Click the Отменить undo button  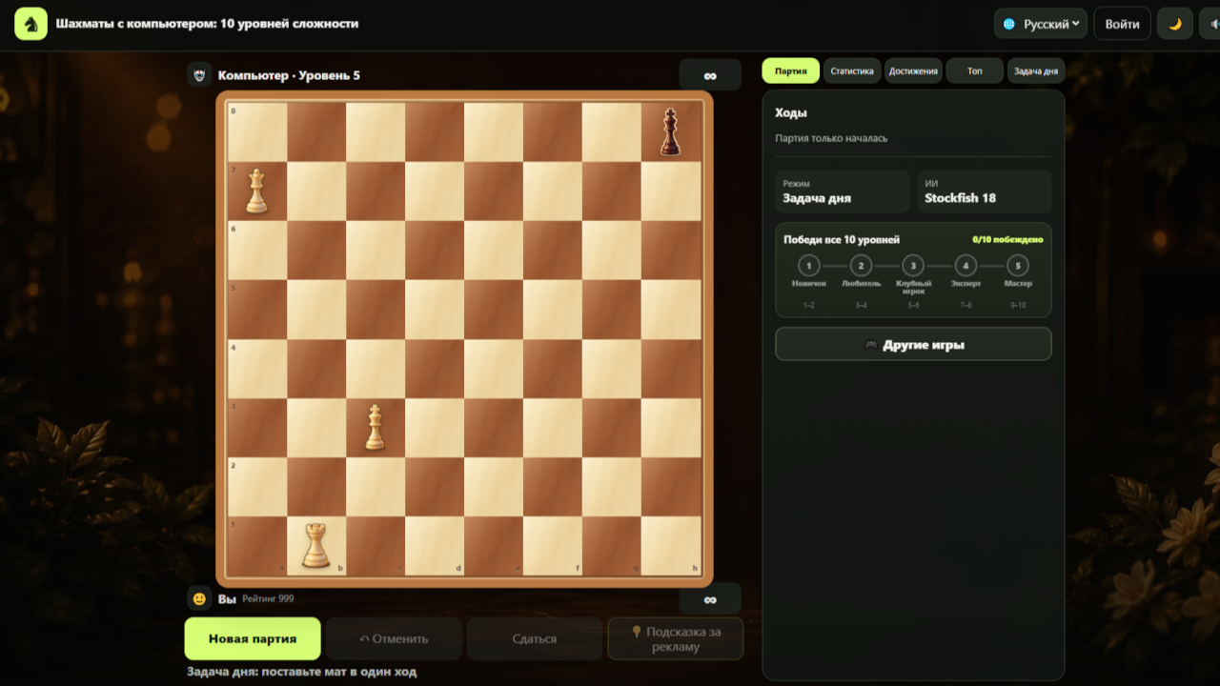(394, 638)
